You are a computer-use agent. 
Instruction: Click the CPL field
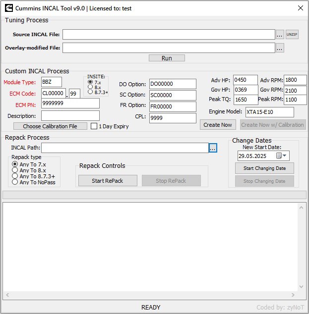pos(173,118)
